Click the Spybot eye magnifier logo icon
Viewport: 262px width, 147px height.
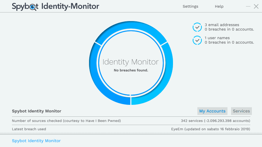[x=34, y=7]
